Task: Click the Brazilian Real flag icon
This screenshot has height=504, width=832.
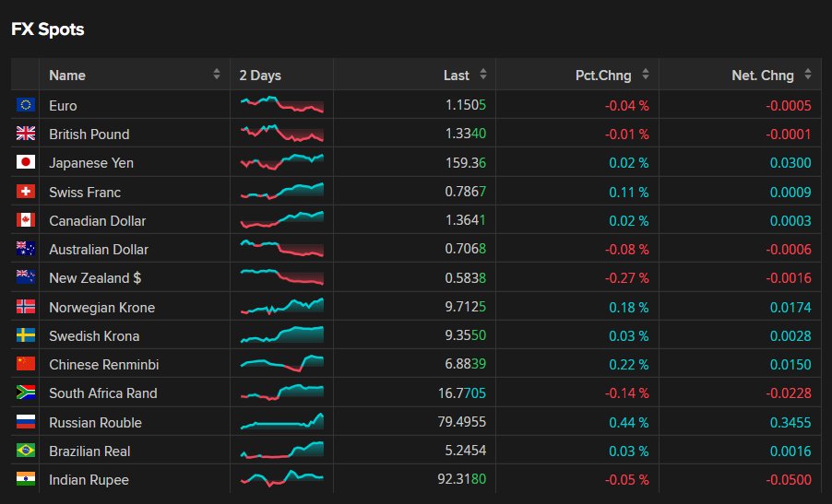Action: tap(26, 451)
